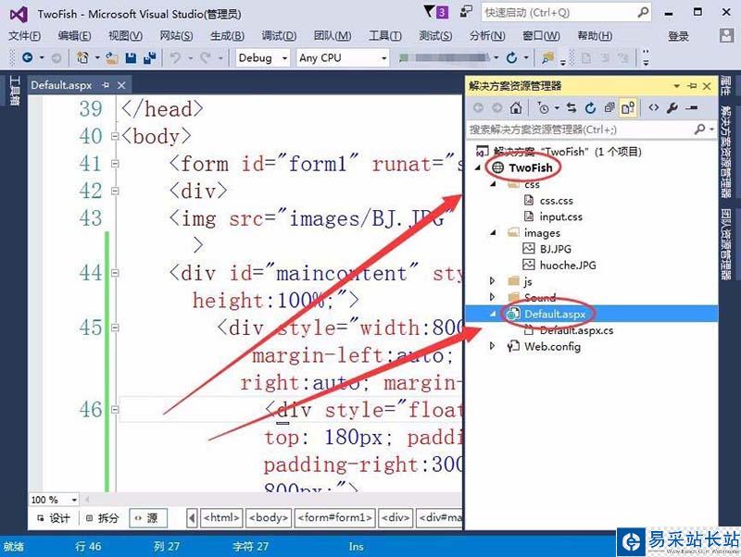Click the Save All toolbar icon
This screenshot has height=557, width=741.
coord(150,57)
